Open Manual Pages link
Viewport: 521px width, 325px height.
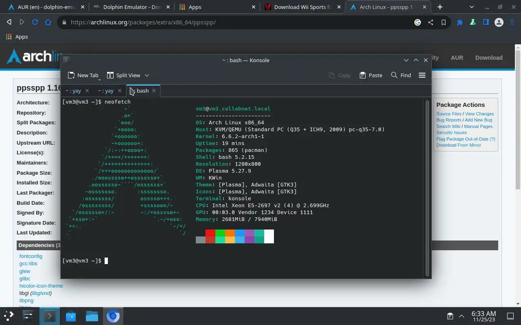(478, 126)
